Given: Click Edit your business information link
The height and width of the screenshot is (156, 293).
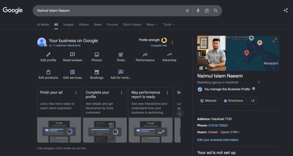Looking at the screenshot, I should click(x=218, y=140).
